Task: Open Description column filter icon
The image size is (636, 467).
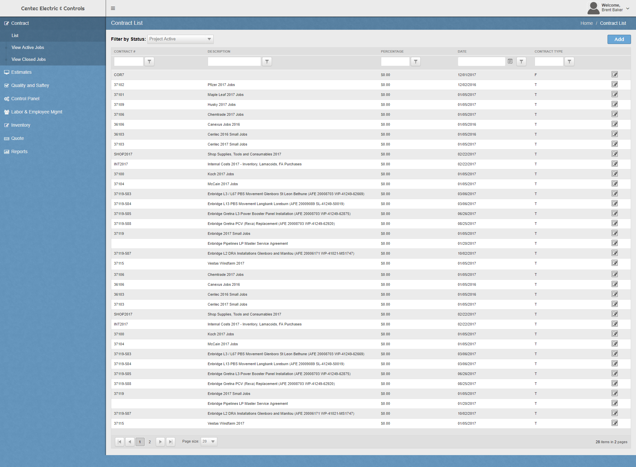Action: (x=267, y=62)
